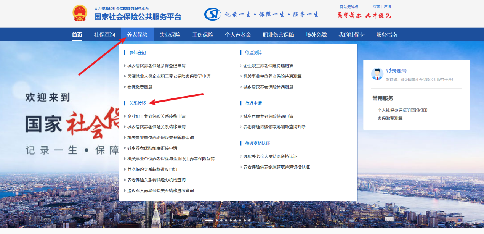Open the 工伤保险 menu item

click(203, 34)
